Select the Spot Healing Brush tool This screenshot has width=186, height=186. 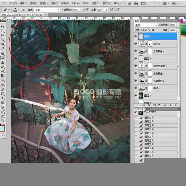coord(3,54)
